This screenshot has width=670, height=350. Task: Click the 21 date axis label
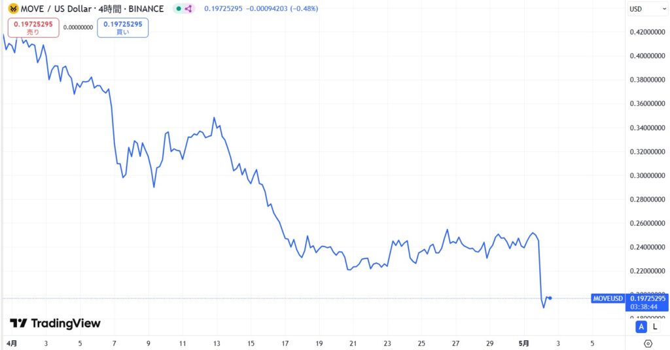pyautogui.click(x=353, y=343)
